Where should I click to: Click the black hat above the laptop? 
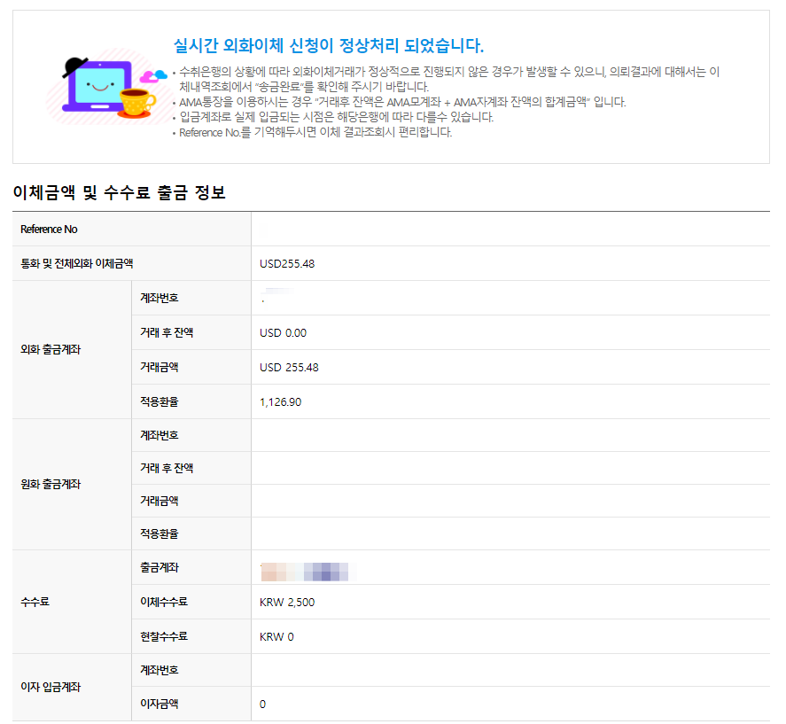point(75,67)
